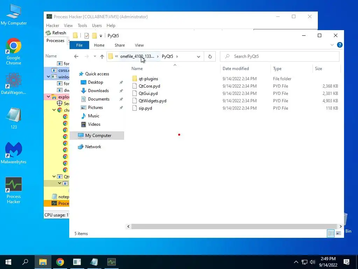Open Hacker menu in Process Hacker
This screenshot has width=358, height=269.
(x=52, y=25)
